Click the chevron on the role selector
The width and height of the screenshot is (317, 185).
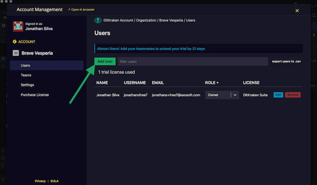[x=235, y=95]
